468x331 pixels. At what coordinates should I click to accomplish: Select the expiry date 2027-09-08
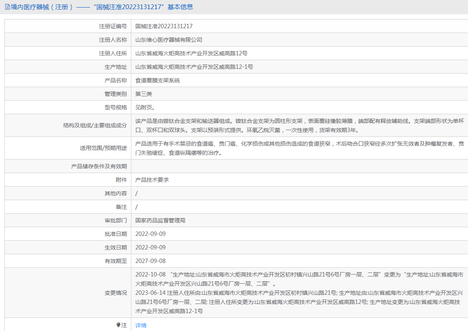150,261
